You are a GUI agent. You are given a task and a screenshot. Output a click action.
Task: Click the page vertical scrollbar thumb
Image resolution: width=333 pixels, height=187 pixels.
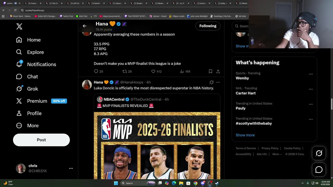(x=331, y=104)
